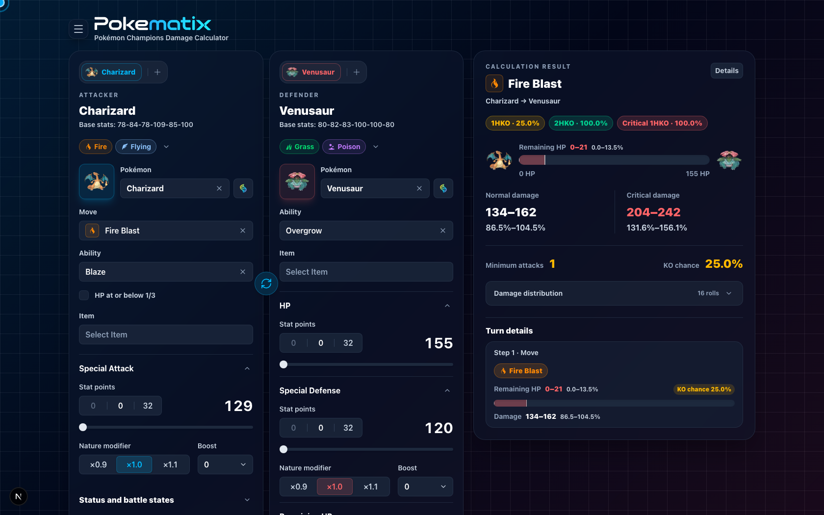Select x0.9 Special Attack nature modifier
The width and height of the screenshot is (824, 515).
point(98,464)
